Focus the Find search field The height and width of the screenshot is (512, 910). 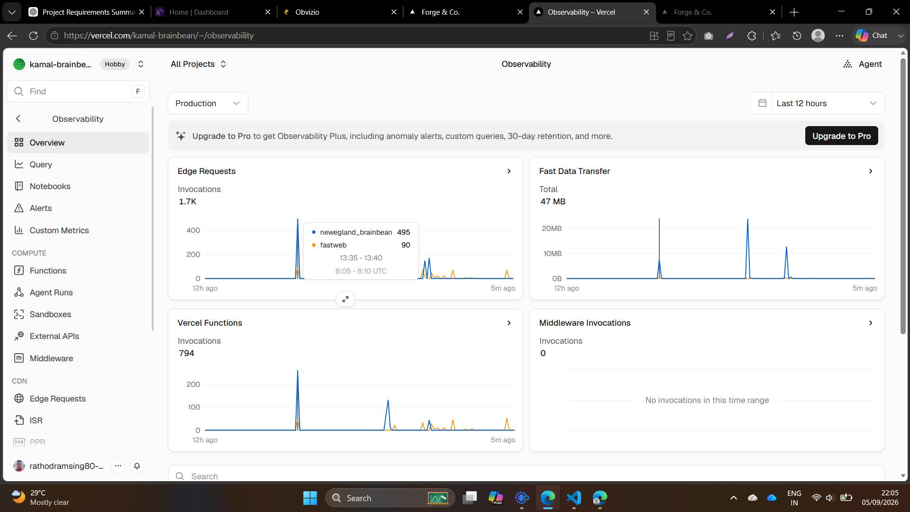coord(78,91)
